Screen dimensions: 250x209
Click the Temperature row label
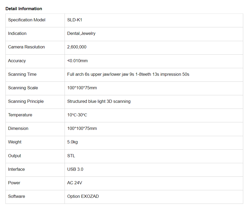click(x=20, y=115)
